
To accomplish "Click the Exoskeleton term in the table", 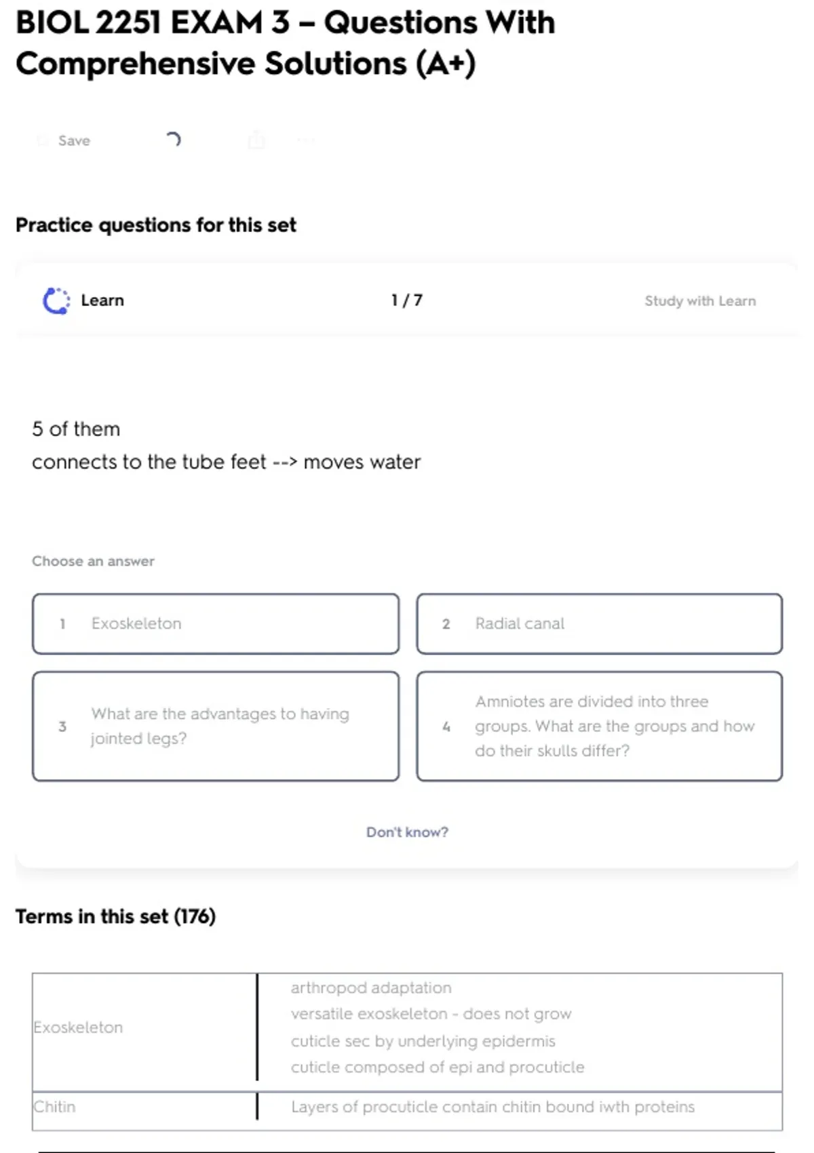I will pos(79,1028).
